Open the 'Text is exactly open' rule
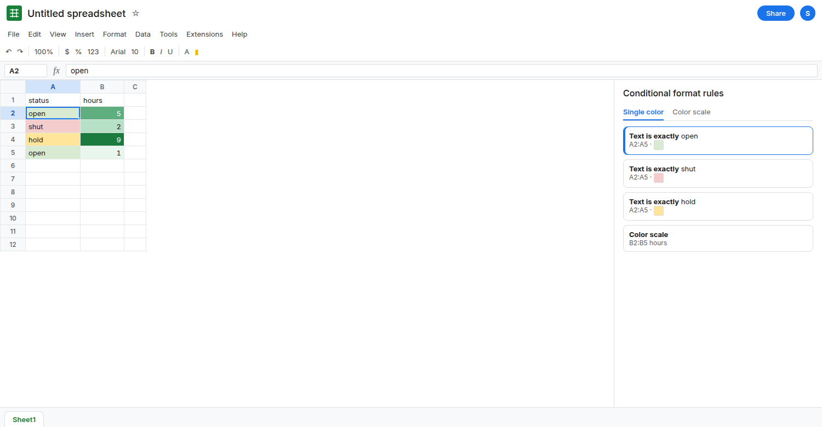The height and width of the screenshot is (427, 822). (718, 141)
